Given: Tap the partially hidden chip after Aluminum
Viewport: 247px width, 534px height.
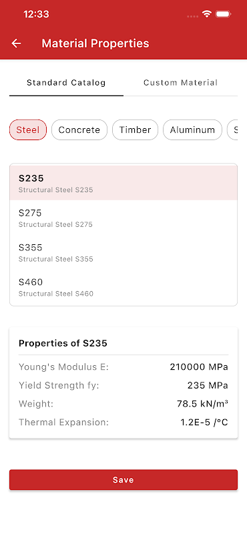Looking at the screenshot, I should tap(232, 129).
